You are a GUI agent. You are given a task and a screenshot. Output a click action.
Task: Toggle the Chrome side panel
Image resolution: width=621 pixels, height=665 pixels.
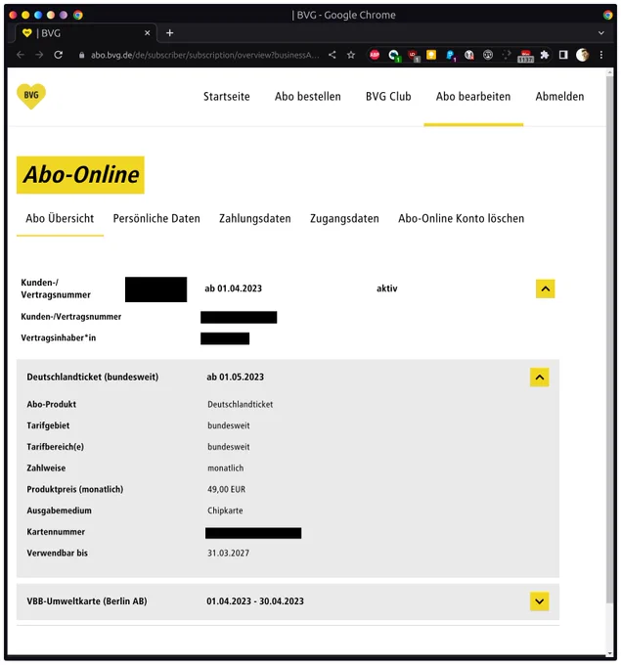coord(563,55)
